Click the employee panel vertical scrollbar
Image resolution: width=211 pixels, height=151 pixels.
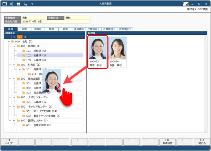click(205, 84)
